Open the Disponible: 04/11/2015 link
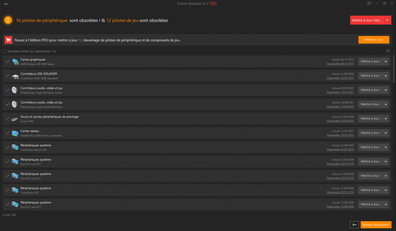 [x=340, y=64]
